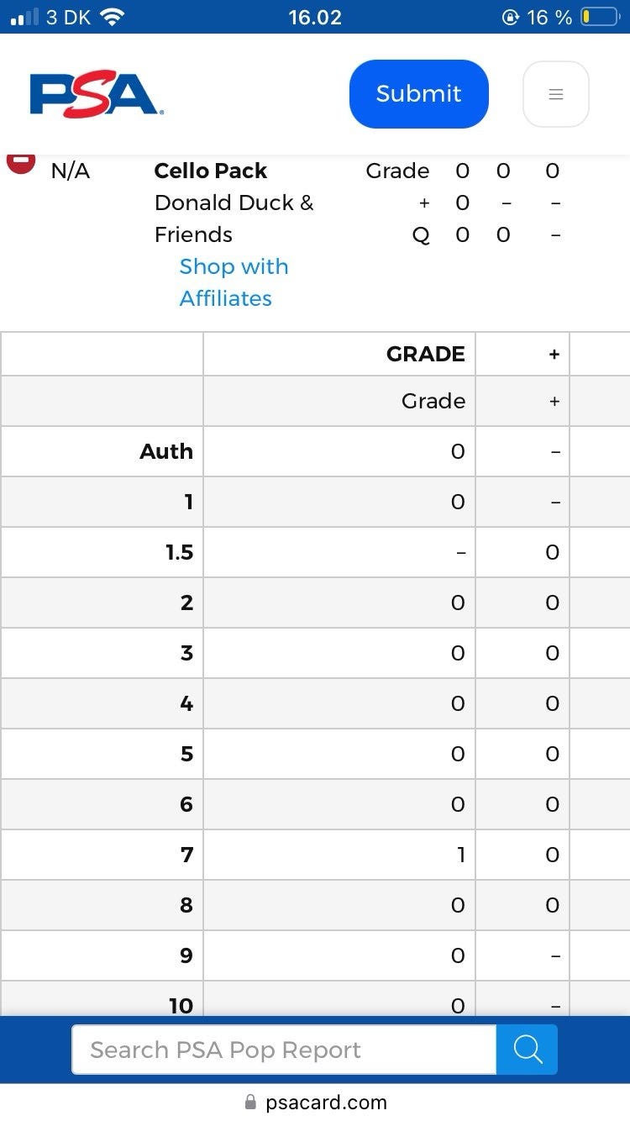Open the hamburger menu
This screenshot has width=630, height=1121.
(x=555, y=94)
